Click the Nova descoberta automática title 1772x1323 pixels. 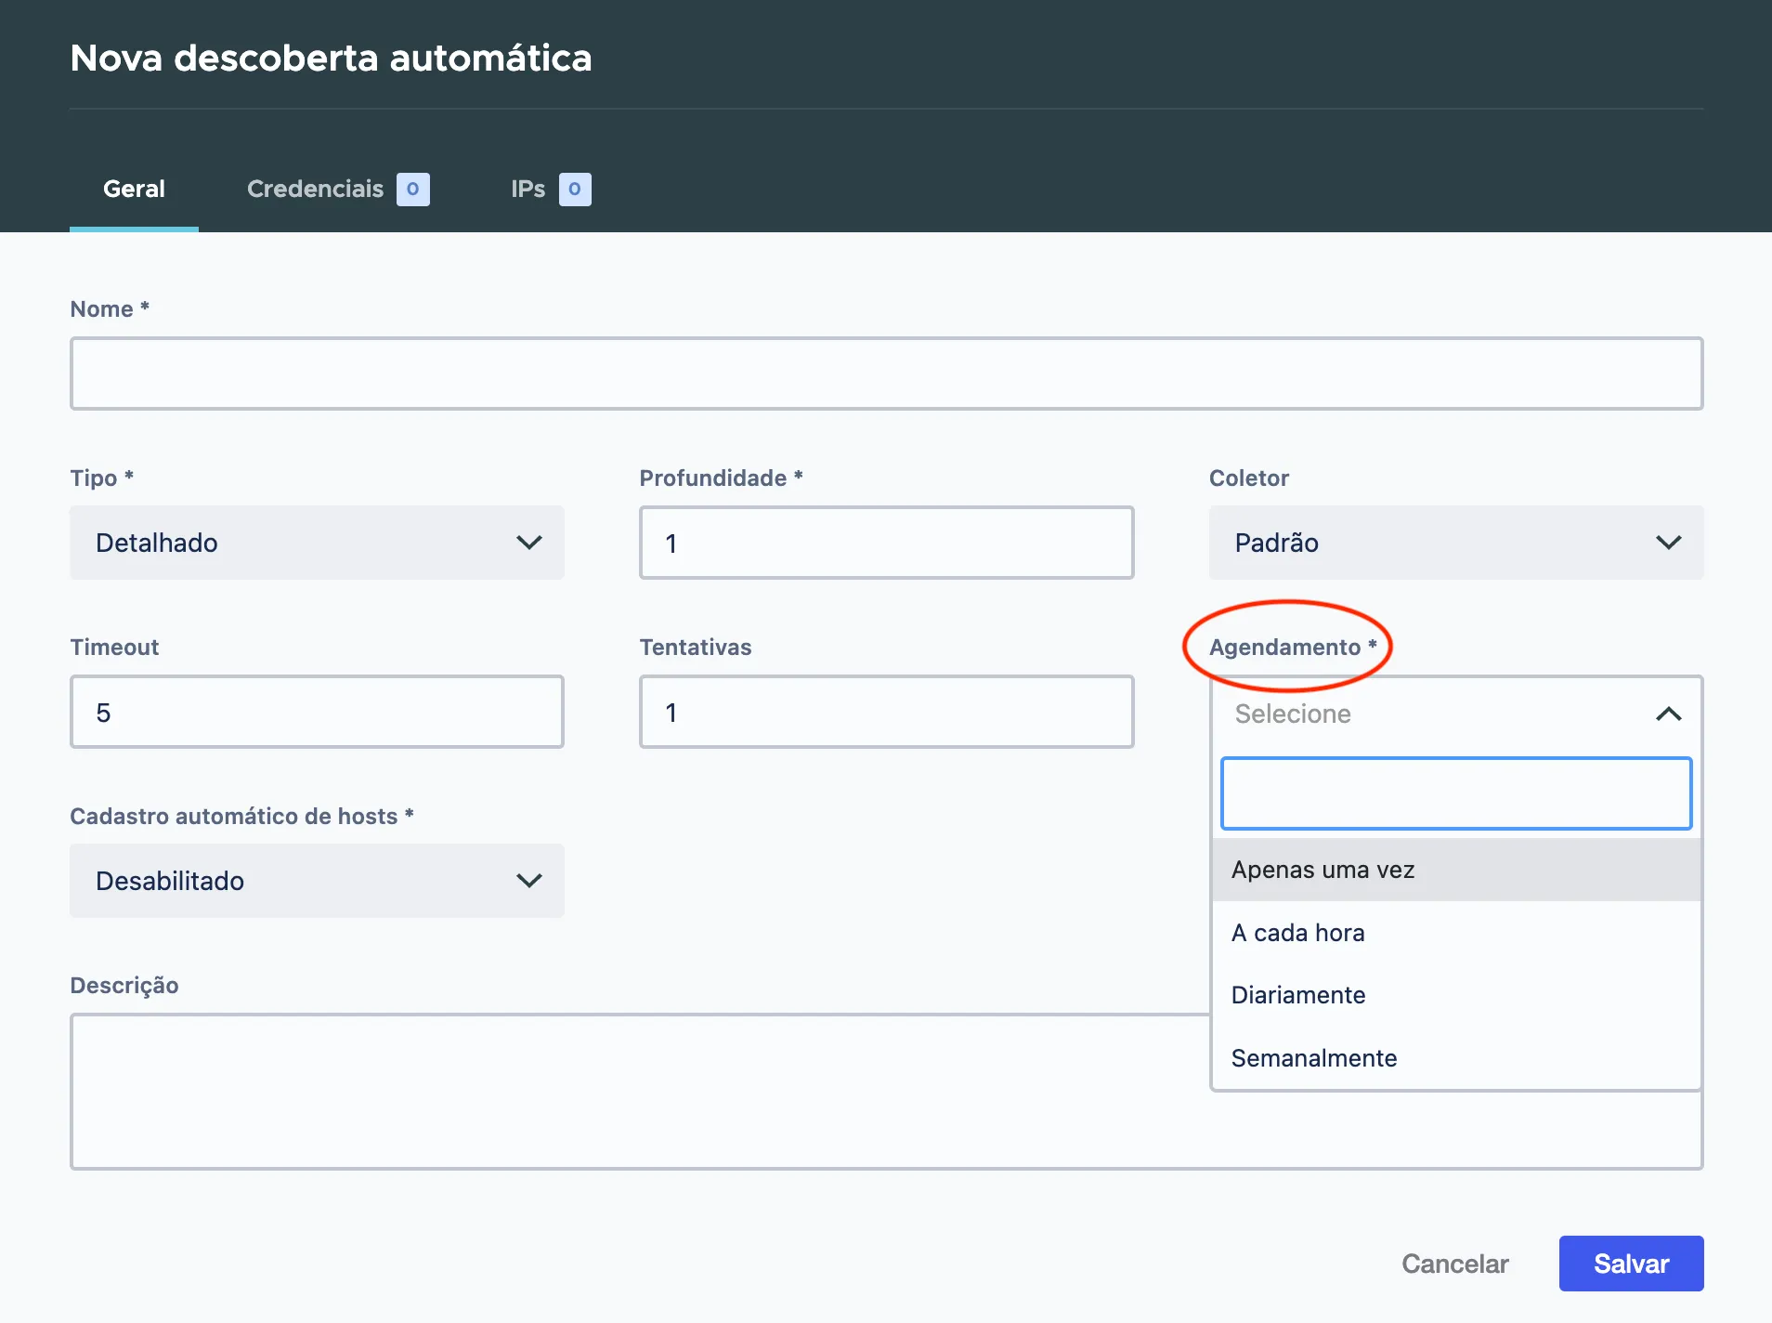pos(331,58)
